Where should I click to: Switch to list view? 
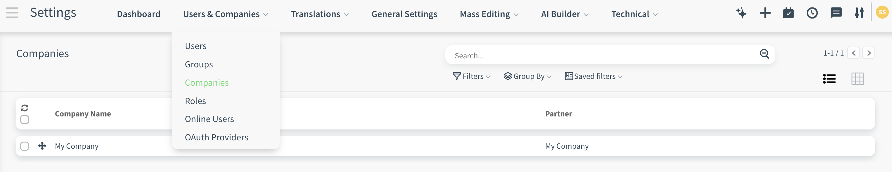tap(829, 79)
